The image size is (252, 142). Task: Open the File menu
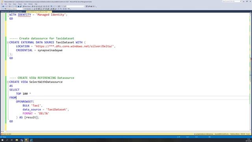click(x=2, y=4)
